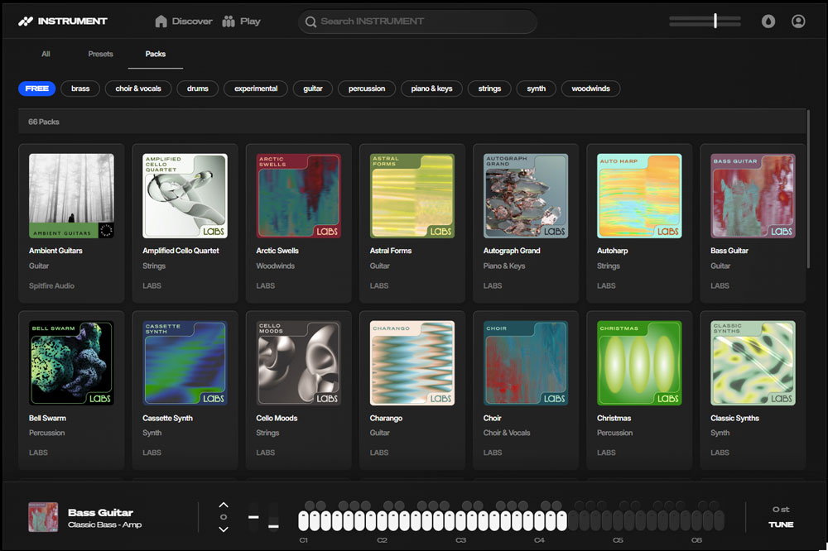Enable the piano & keys filter

pos(431,89)
